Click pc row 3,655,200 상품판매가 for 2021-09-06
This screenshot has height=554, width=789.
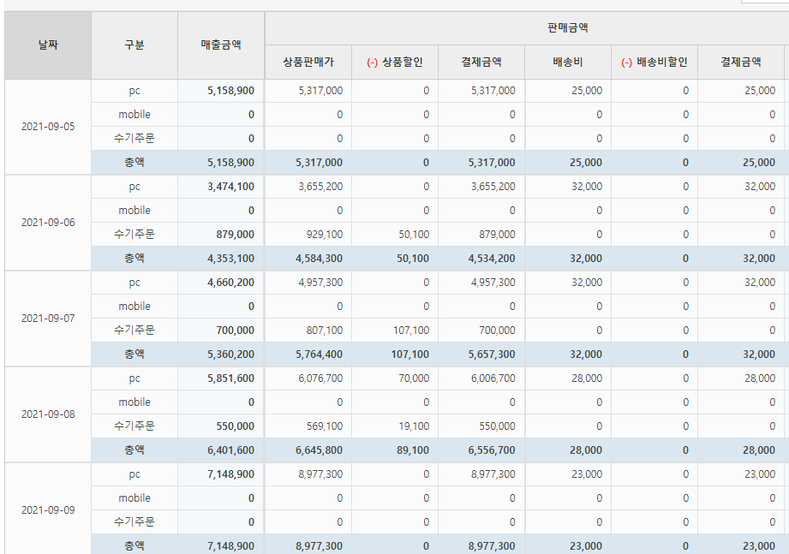tap(320, 187)
